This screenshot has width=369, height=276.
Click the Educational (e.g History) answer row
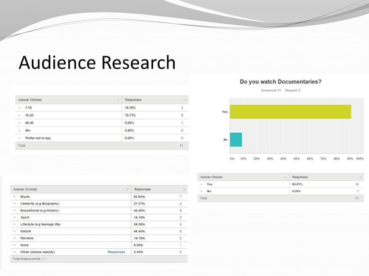[x=99, y=211]
